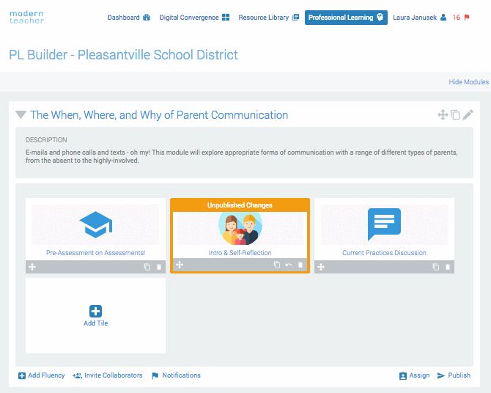Publish the module

click(454, 375)
